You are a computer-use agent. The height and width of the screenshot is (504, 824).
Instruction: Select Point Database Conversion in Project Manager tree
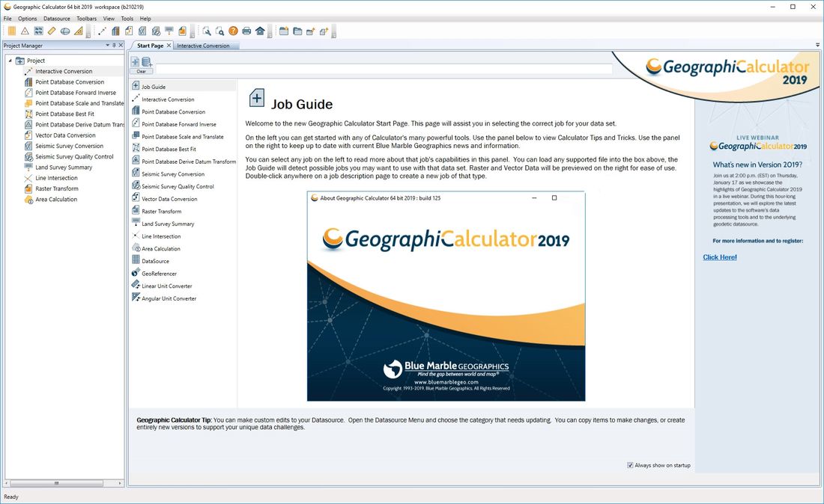point(70,82)
